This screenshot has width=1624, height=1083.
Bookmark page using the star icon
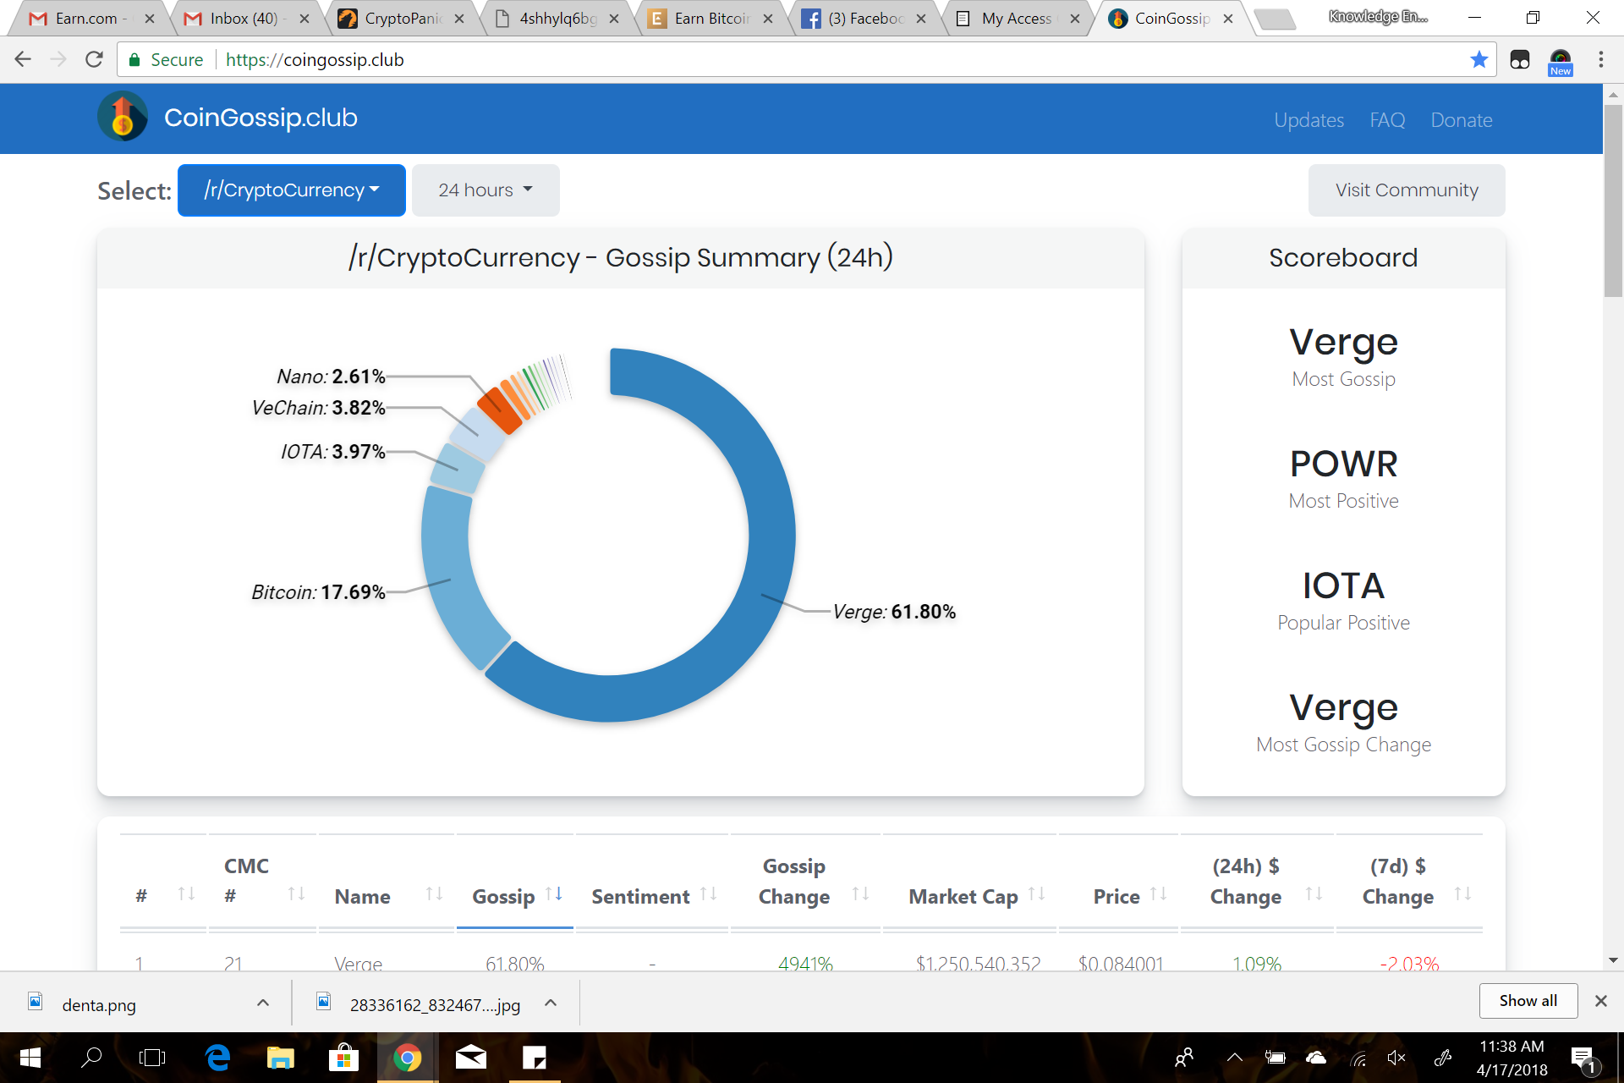click(1479, 59)
